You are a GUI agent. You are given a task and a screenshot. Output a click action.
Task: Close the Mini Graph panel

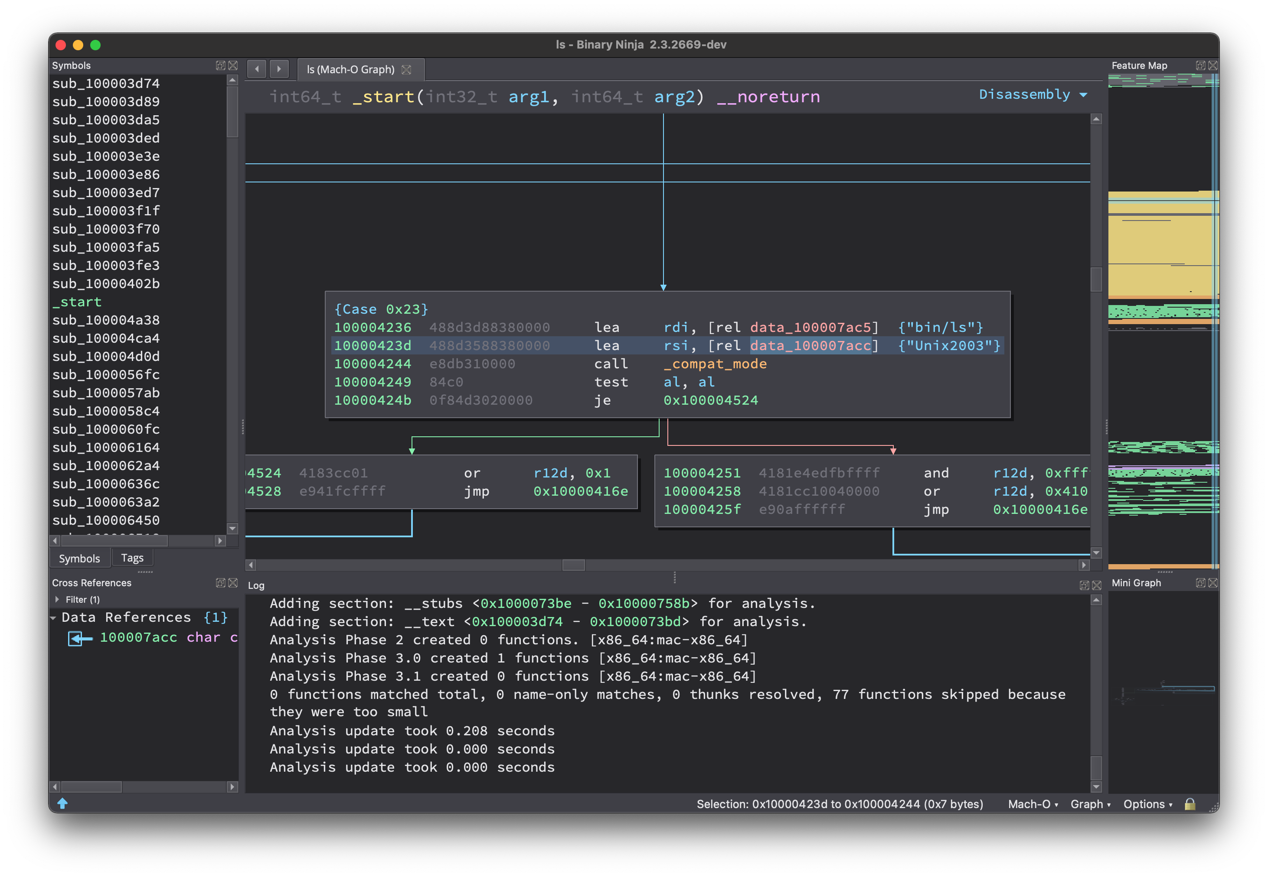(1212, 582)
